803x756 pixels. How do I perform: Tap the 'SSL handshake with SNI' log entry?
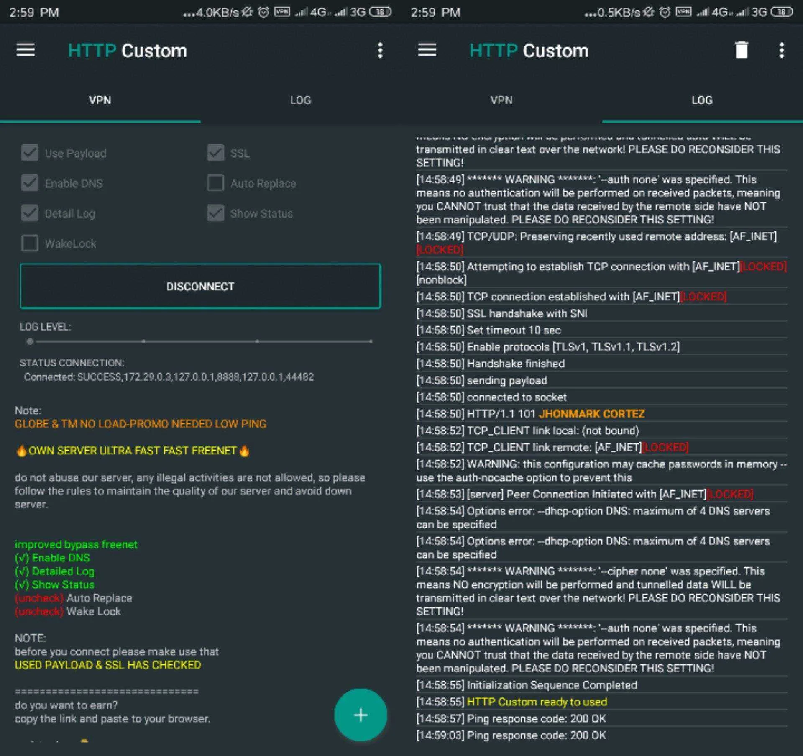601,313
